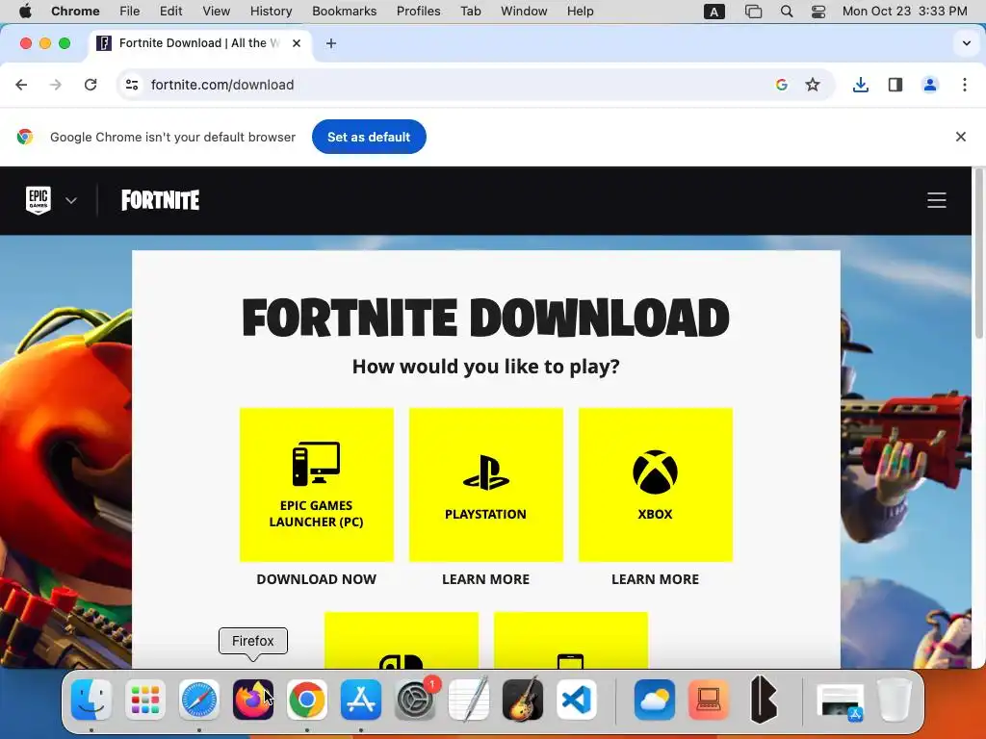Open the Chrome profile avatar
The height and width of the screenshot is (739, 986).
pos(930,85)
